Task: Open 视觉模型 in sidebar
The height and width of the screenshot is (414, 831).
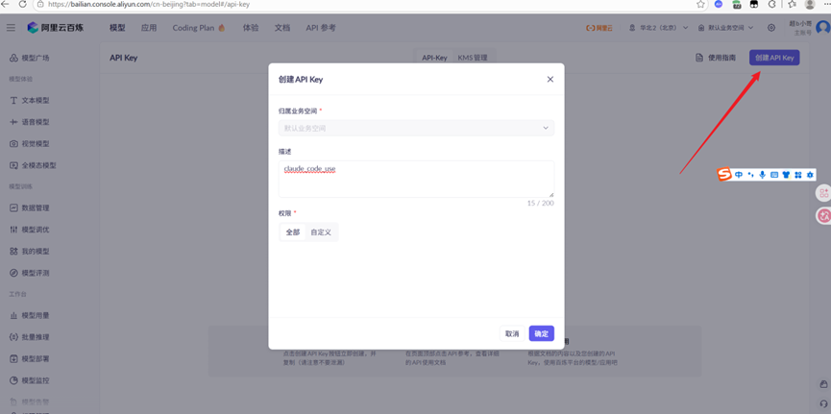Action: point(30,144)
